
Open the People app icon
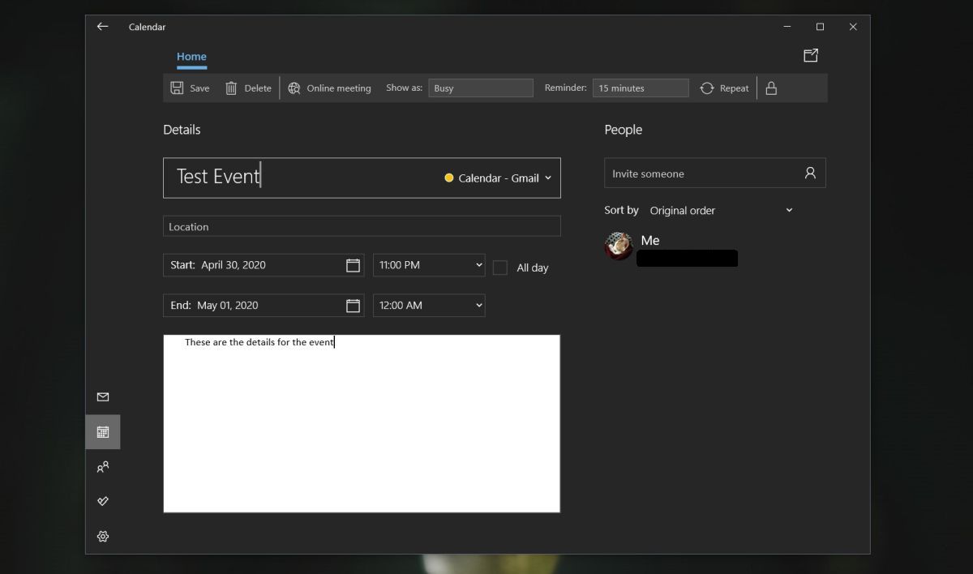[102, 467]
